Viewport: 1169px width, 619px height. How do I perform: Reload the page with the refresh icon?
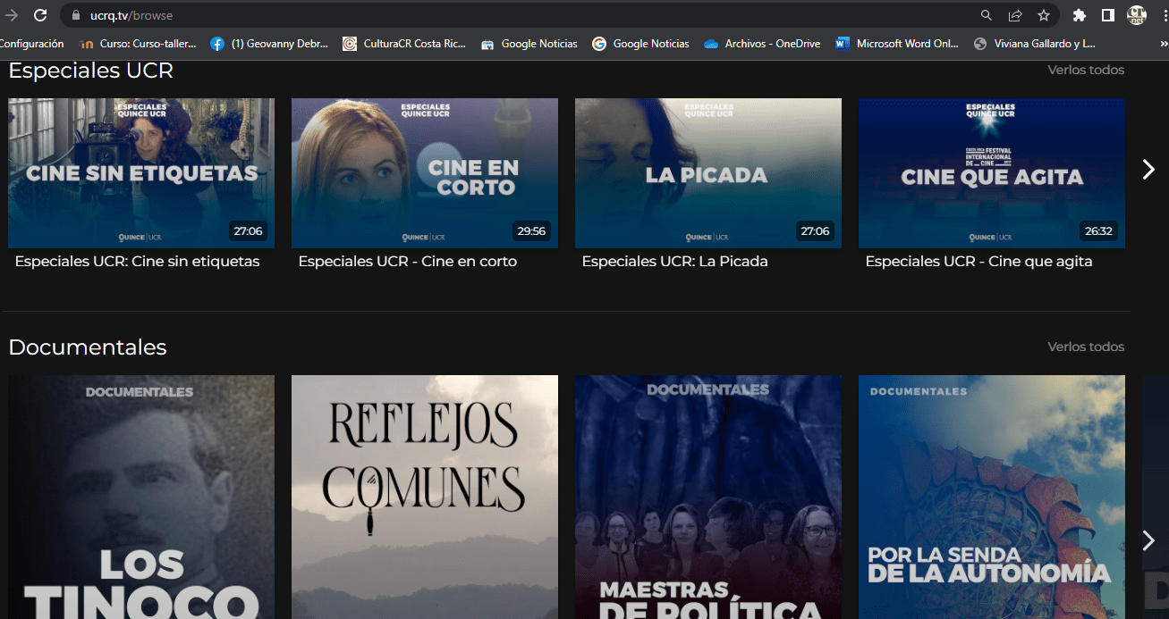click(40, 15)
